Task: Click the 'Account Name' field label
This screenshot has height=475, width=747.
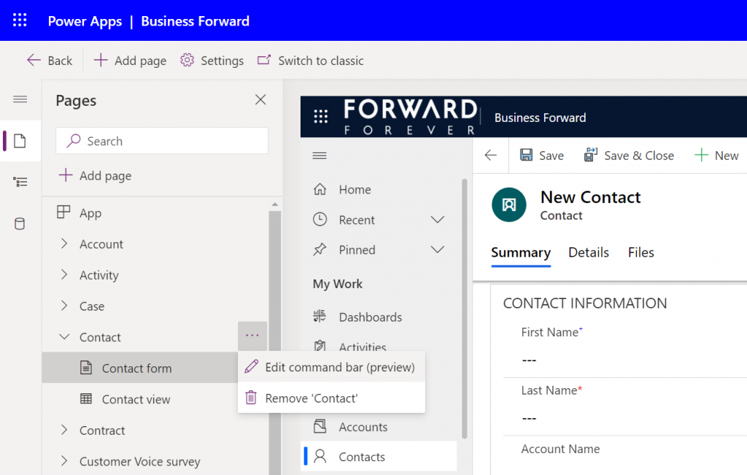Action: tap(560, 449)
